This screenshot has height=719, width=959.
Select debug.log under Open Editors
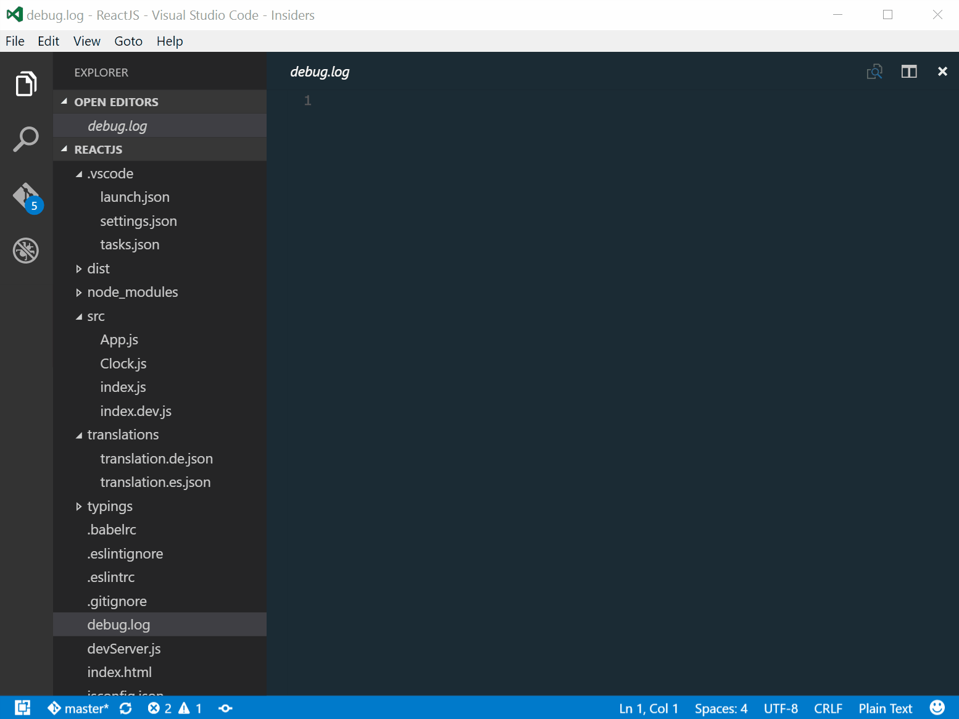pyautogui.click(x=160, y=125)
